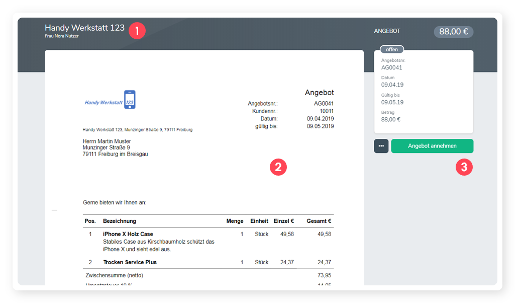Click the Zwischensumme (netto) row
This screenshot has width=520, height=308.
[x=115, y=275]
